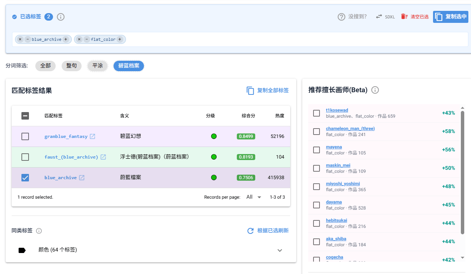Click the SDXL swap arrows icon
Viewport: 471px width, 274px height.
[379, 16]
